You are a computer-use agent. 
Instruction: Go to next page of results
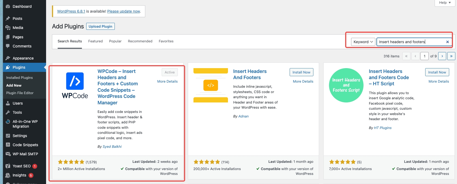pos(442,56)
